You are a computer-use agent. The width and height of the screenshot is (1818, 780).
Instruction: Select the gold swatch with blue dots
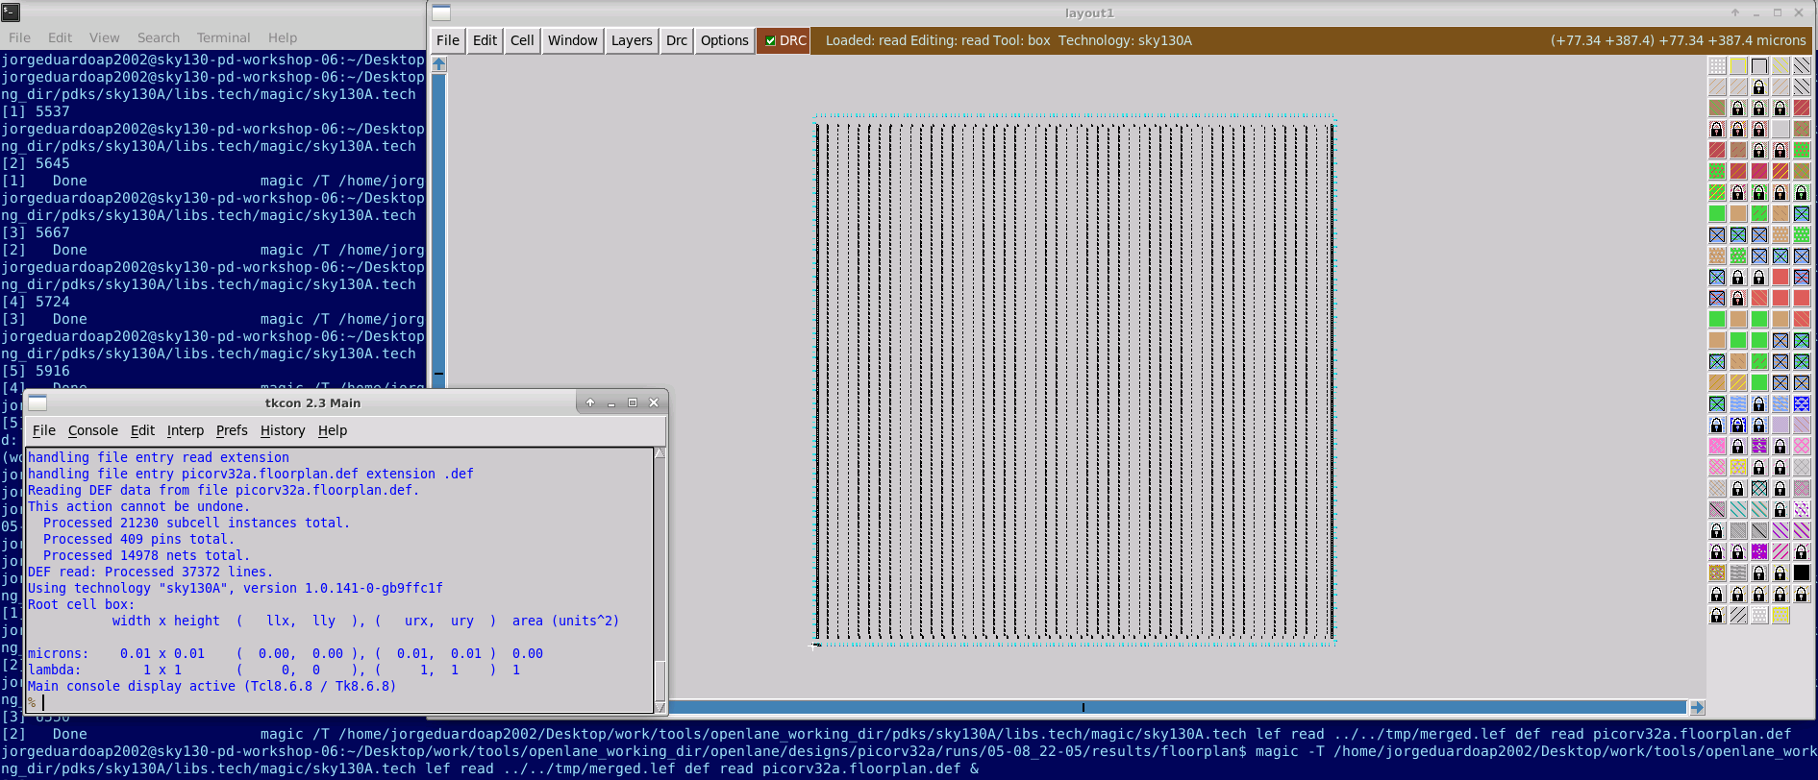tap(1717, 573)
